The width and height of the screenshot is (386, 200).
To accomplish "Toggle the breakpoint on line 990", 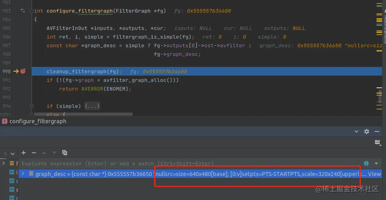I will pyautogui.click(x=23, y=71).
